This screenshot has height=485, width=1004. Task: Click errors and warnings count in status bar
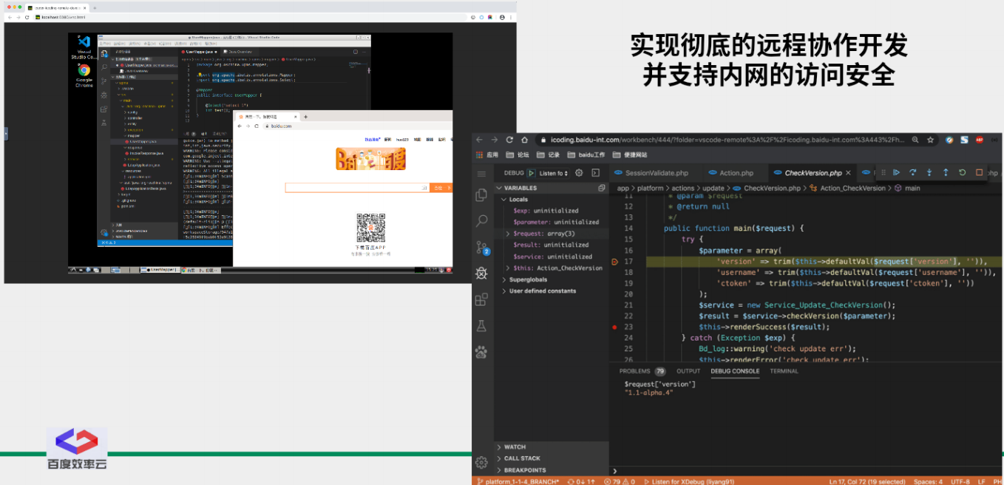620,481
